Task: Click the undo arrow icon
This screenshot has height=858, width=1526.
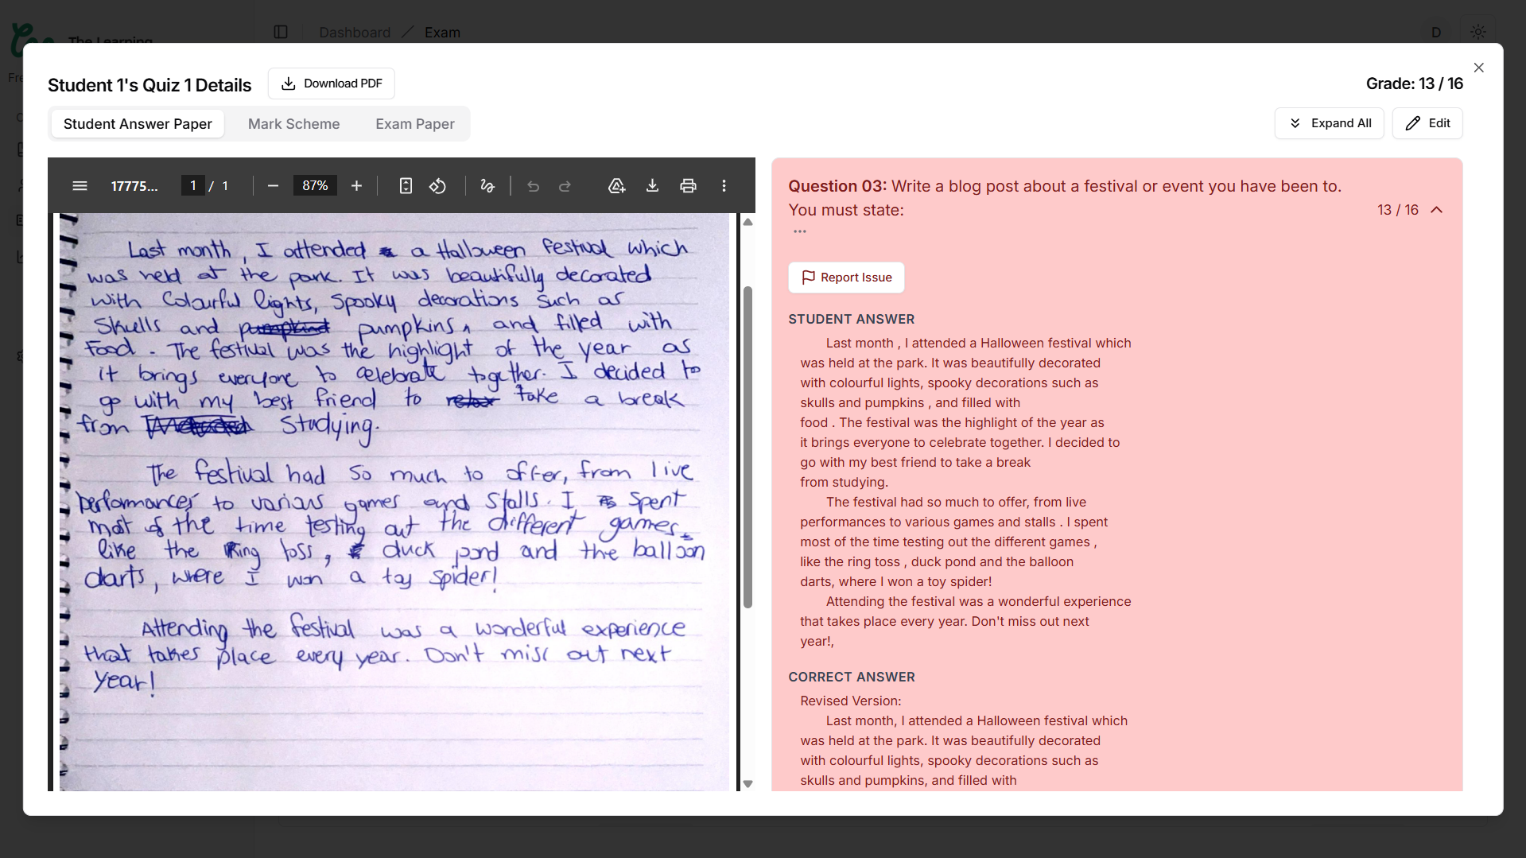Action: point(533,186)
